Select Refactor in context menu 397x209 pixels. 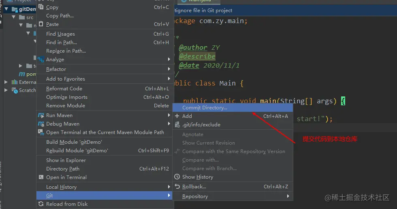point(105,69)
